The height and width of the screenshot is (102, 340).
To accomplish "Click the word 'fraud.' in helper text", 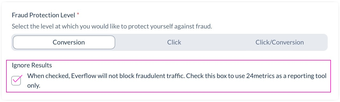I will pos(205,27).
